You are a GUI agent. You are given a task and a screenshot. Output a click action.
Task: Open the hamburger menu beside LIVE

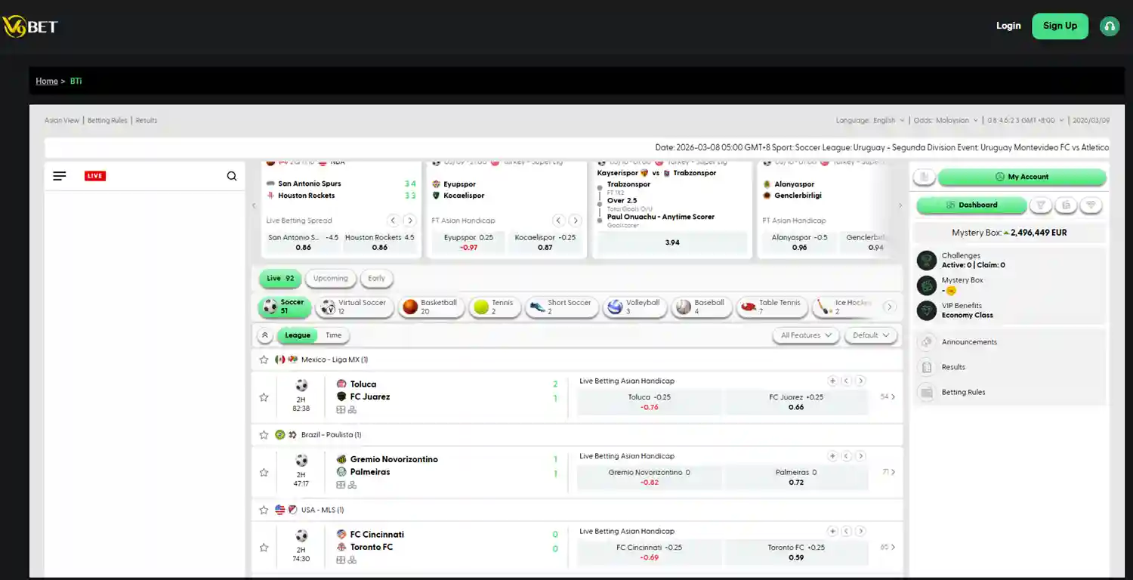59,175
